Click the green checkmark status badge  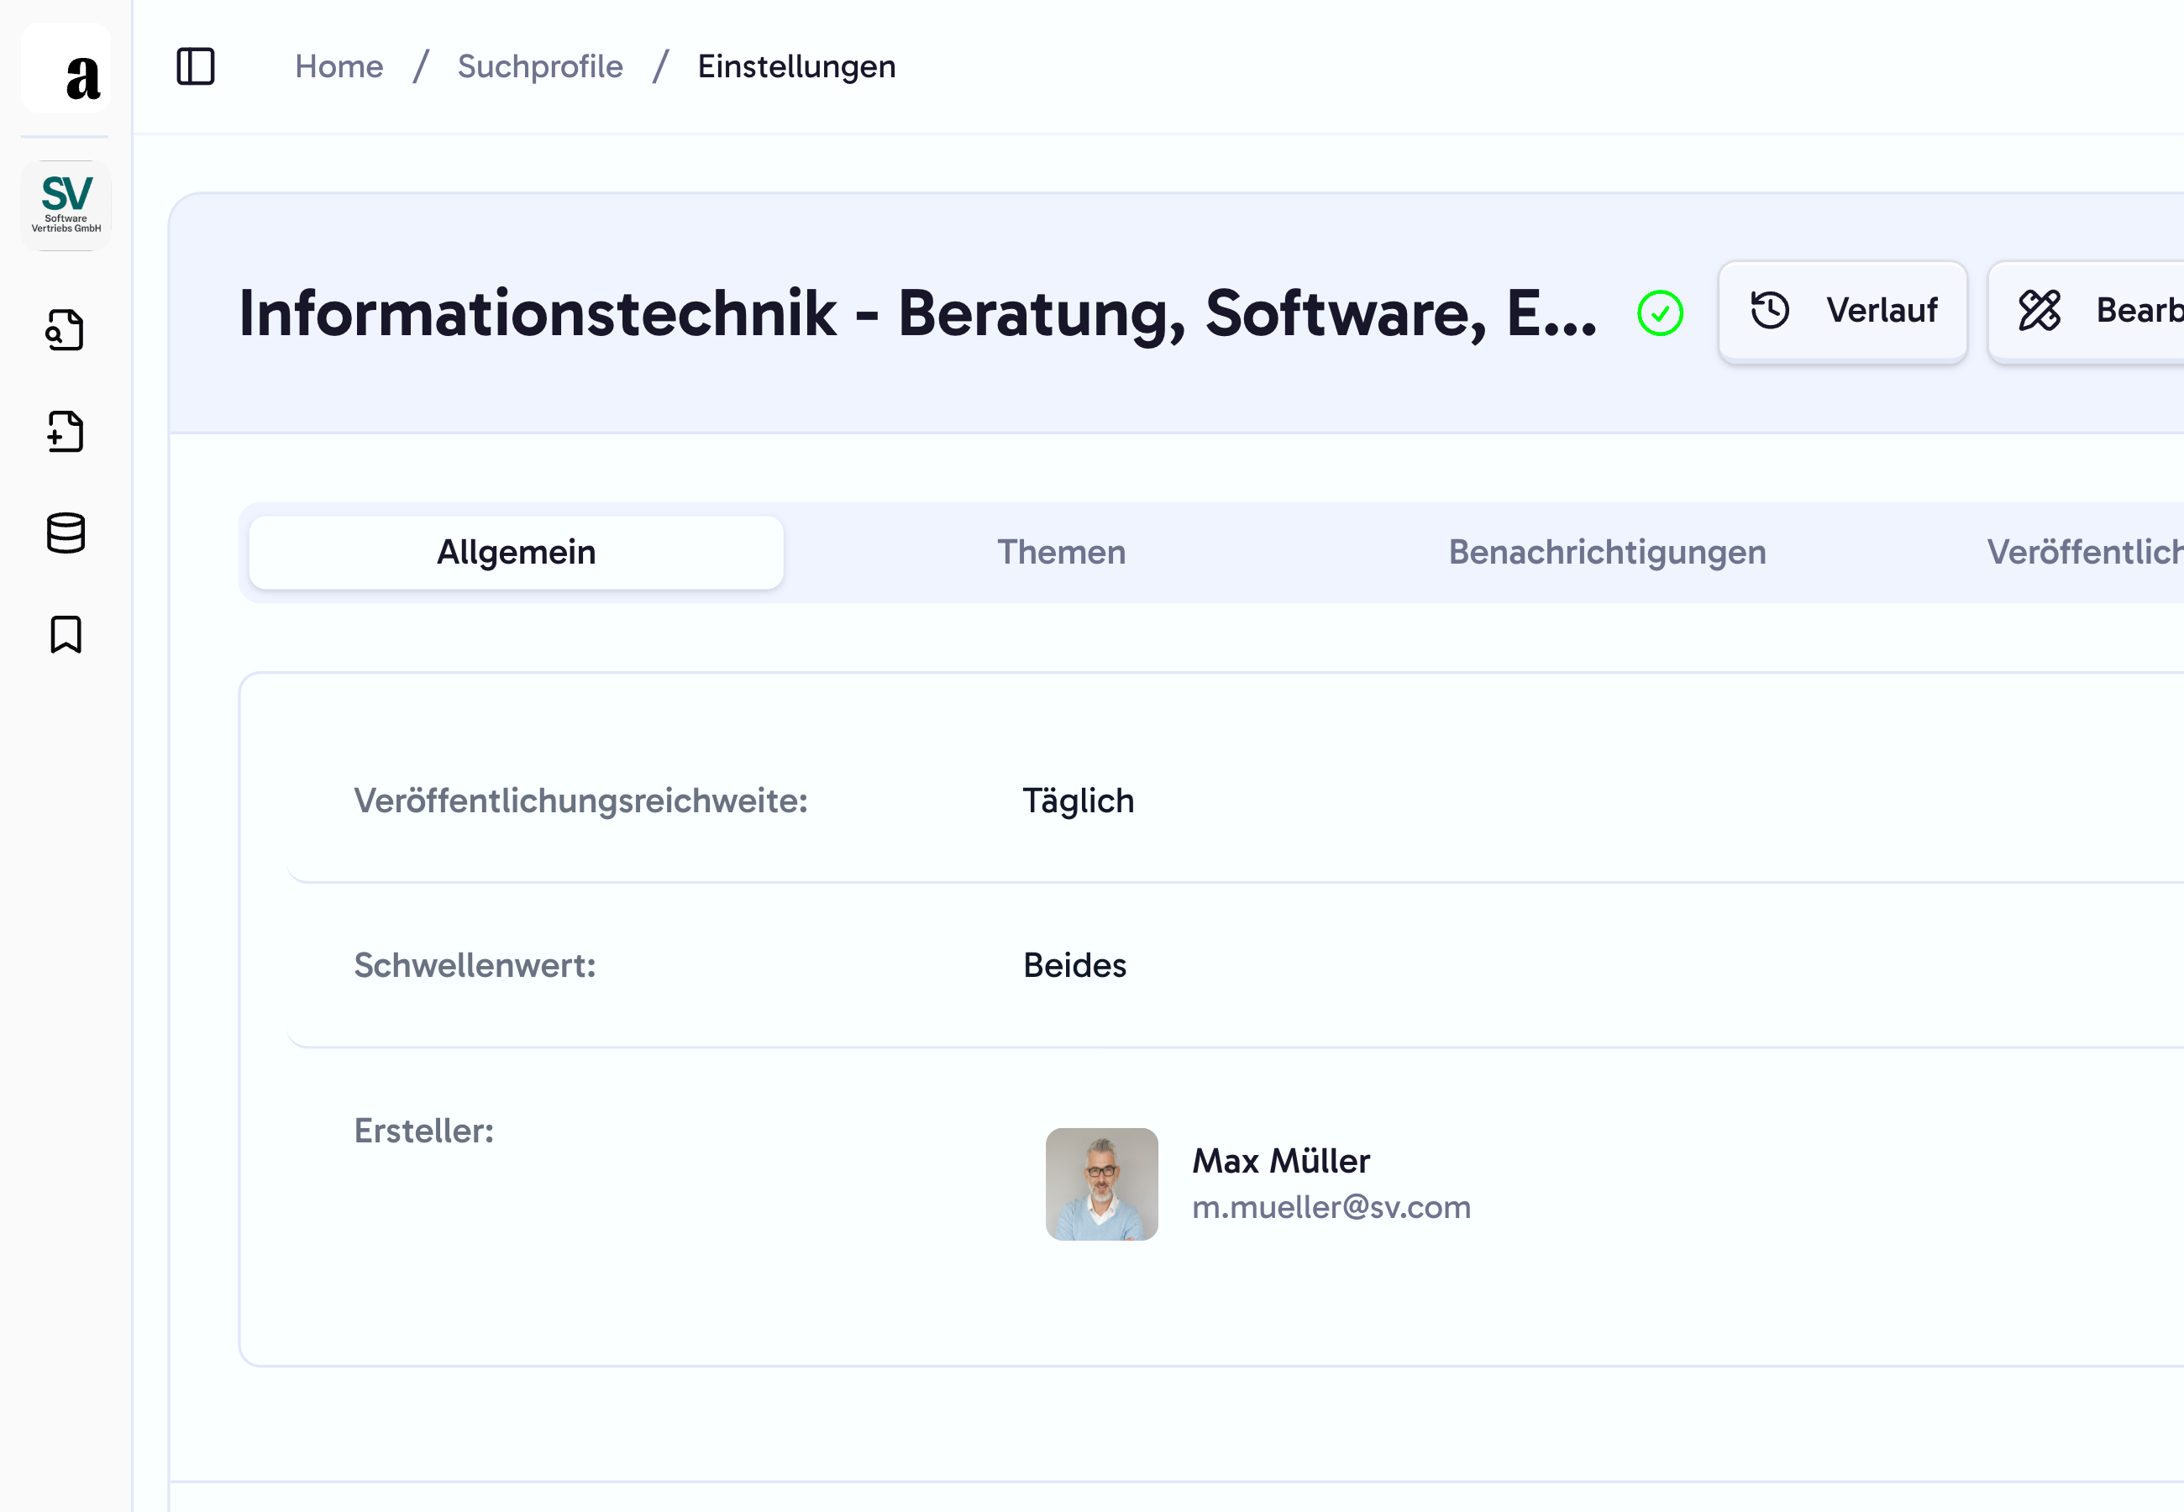click(x=1659, y=312)
